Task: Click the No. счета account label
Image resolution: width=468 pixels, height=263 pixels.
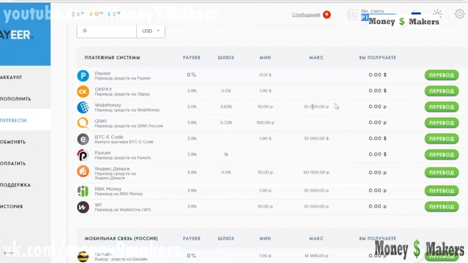Action: pyautogui.click(x=372, y=11)
